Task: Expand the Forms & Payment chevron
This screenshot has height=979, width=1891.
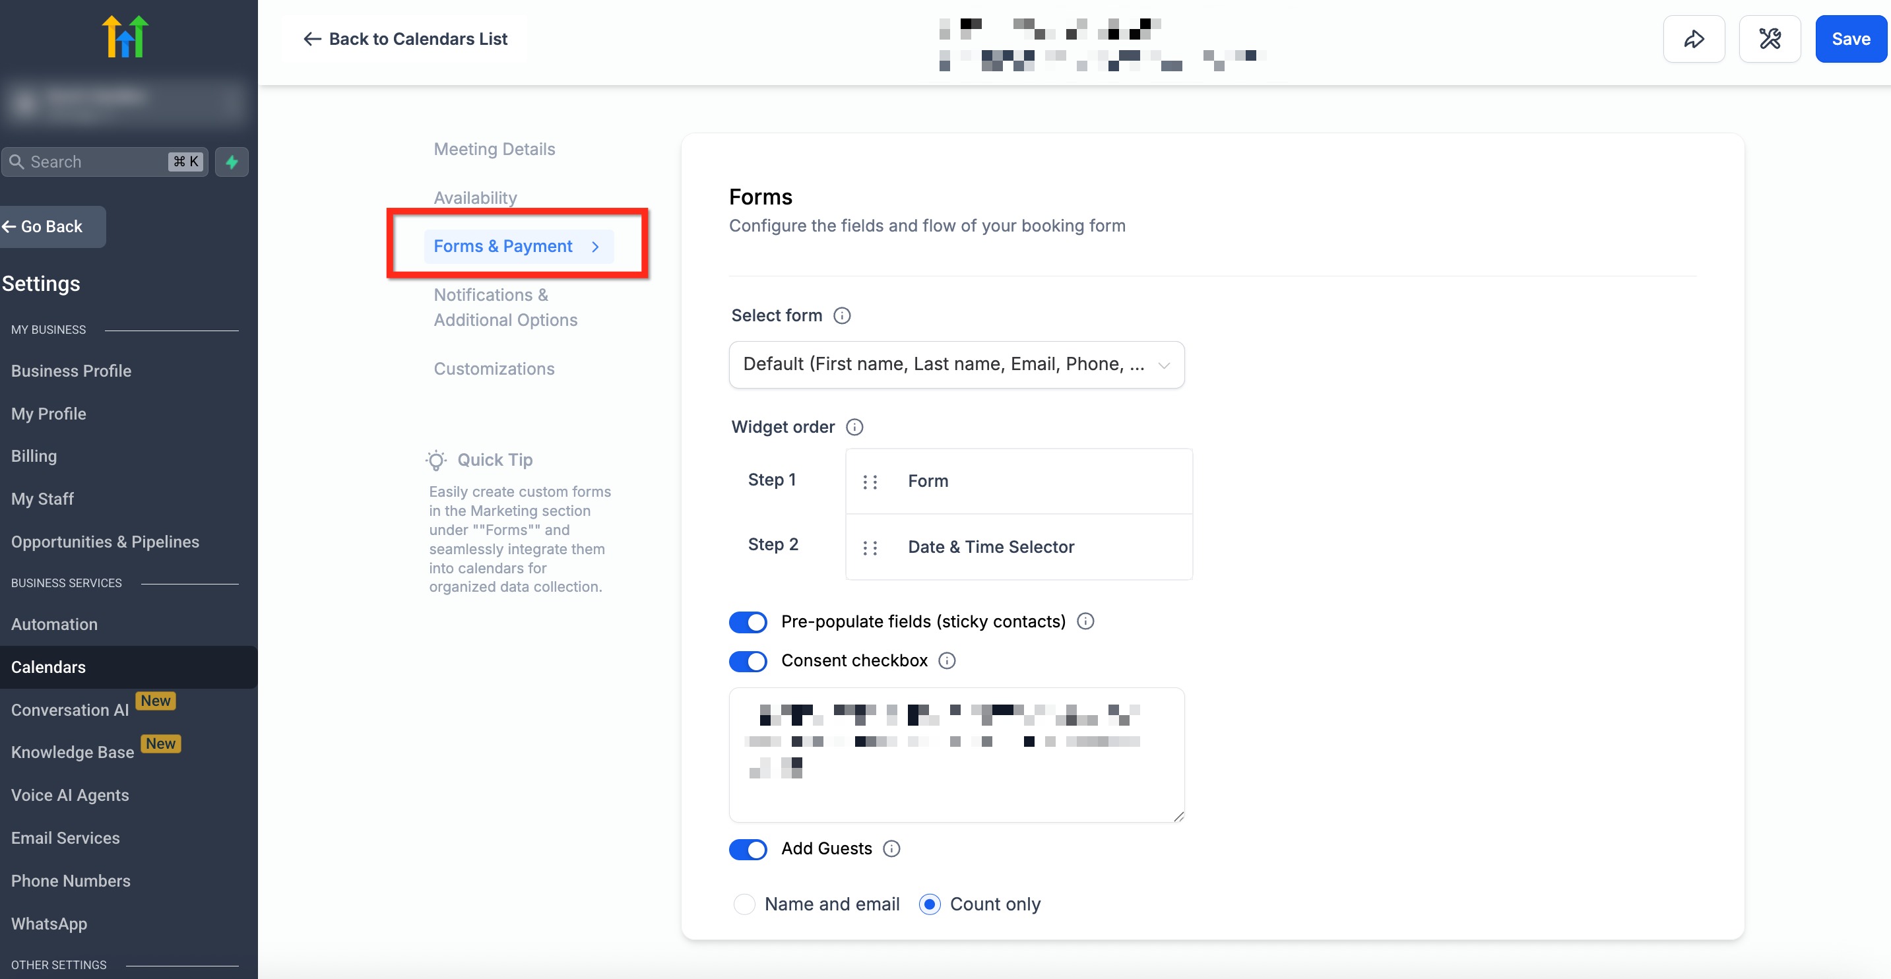Action: coord(595,247)
